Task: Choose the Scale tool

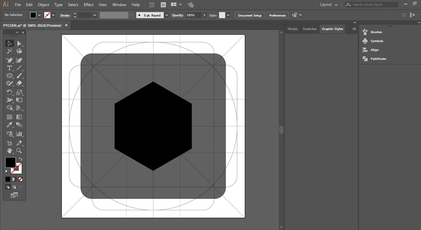Action: [x=19, y=92]
